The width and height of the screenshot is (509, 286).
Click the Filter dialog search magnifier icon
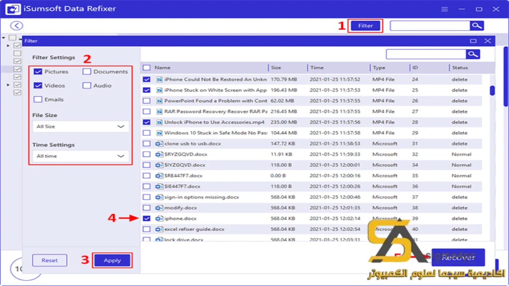[473, 54]
